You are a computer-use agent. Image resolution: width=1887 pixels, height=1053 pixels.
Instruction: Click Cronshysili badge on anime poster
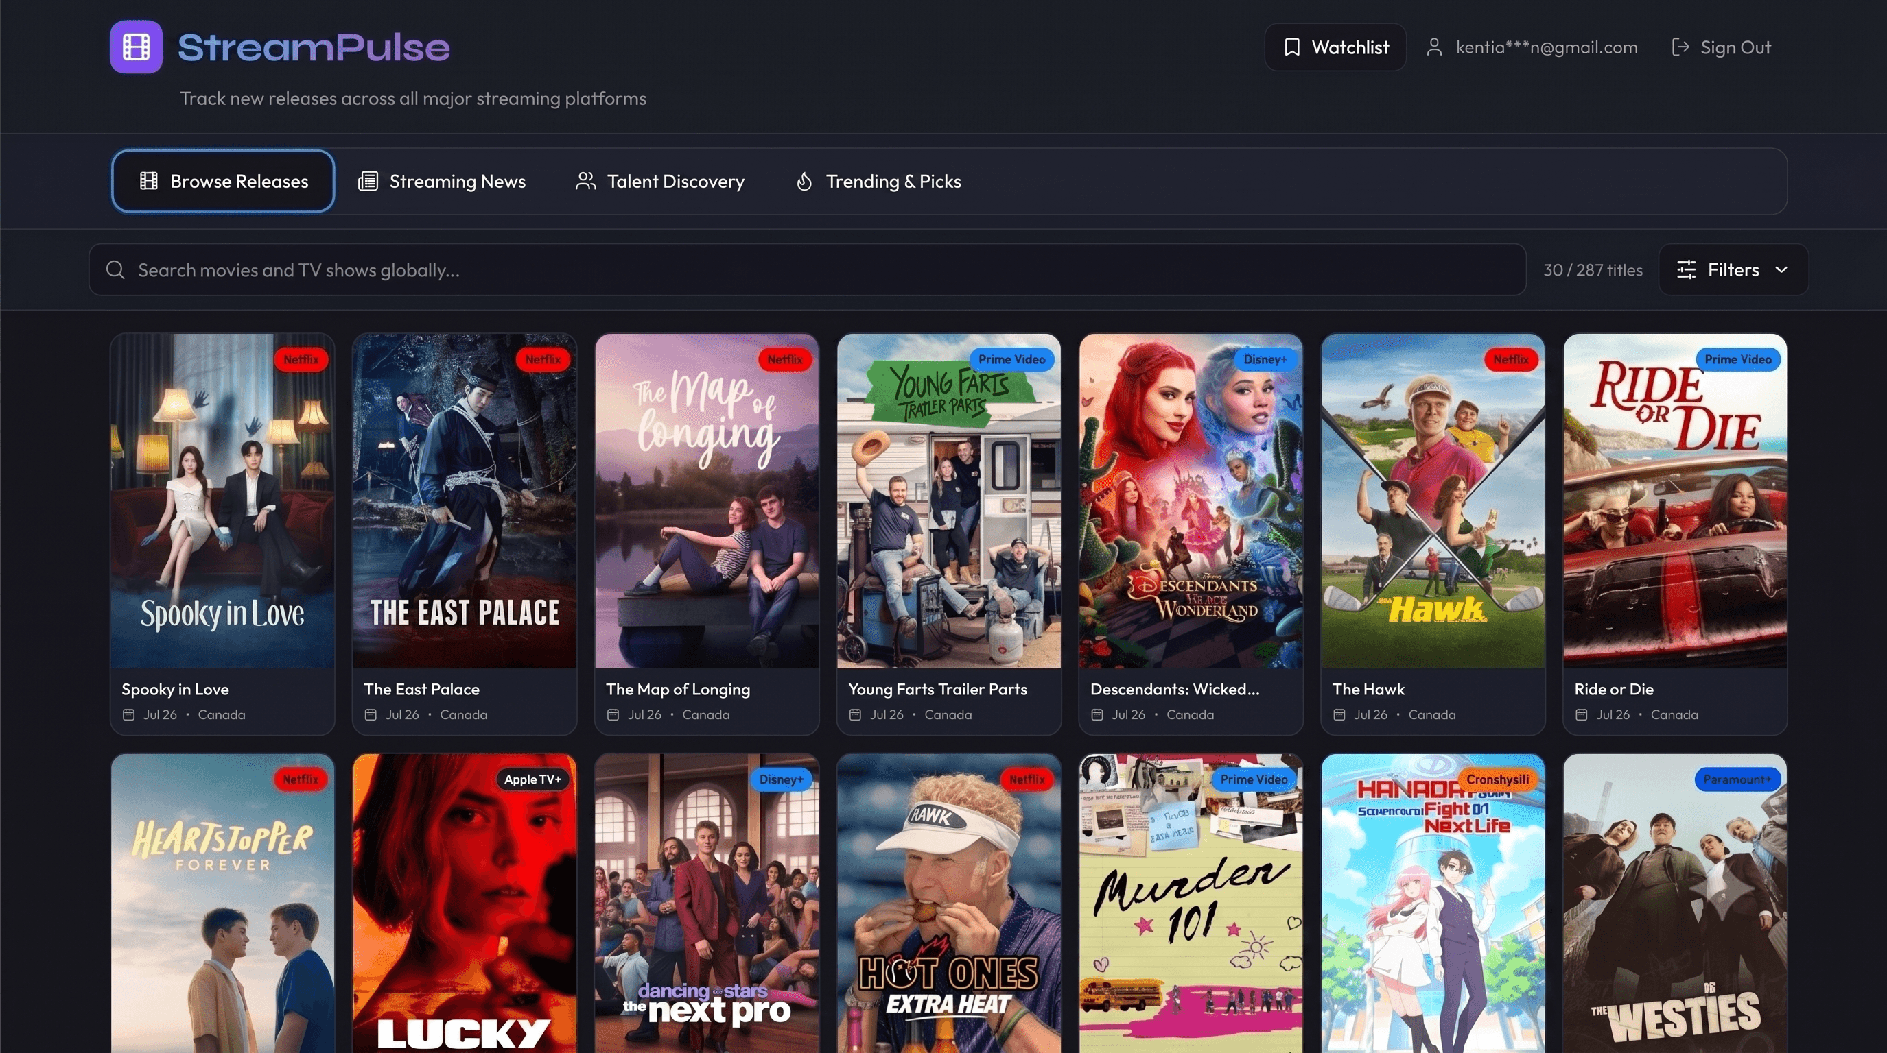point(1497,779)
